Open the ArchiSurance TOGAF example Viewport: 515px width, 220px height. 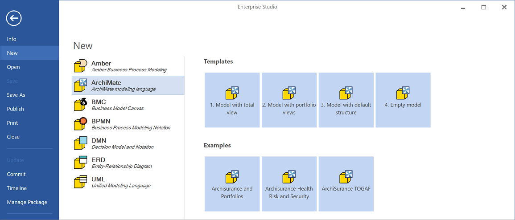(346, 184)
